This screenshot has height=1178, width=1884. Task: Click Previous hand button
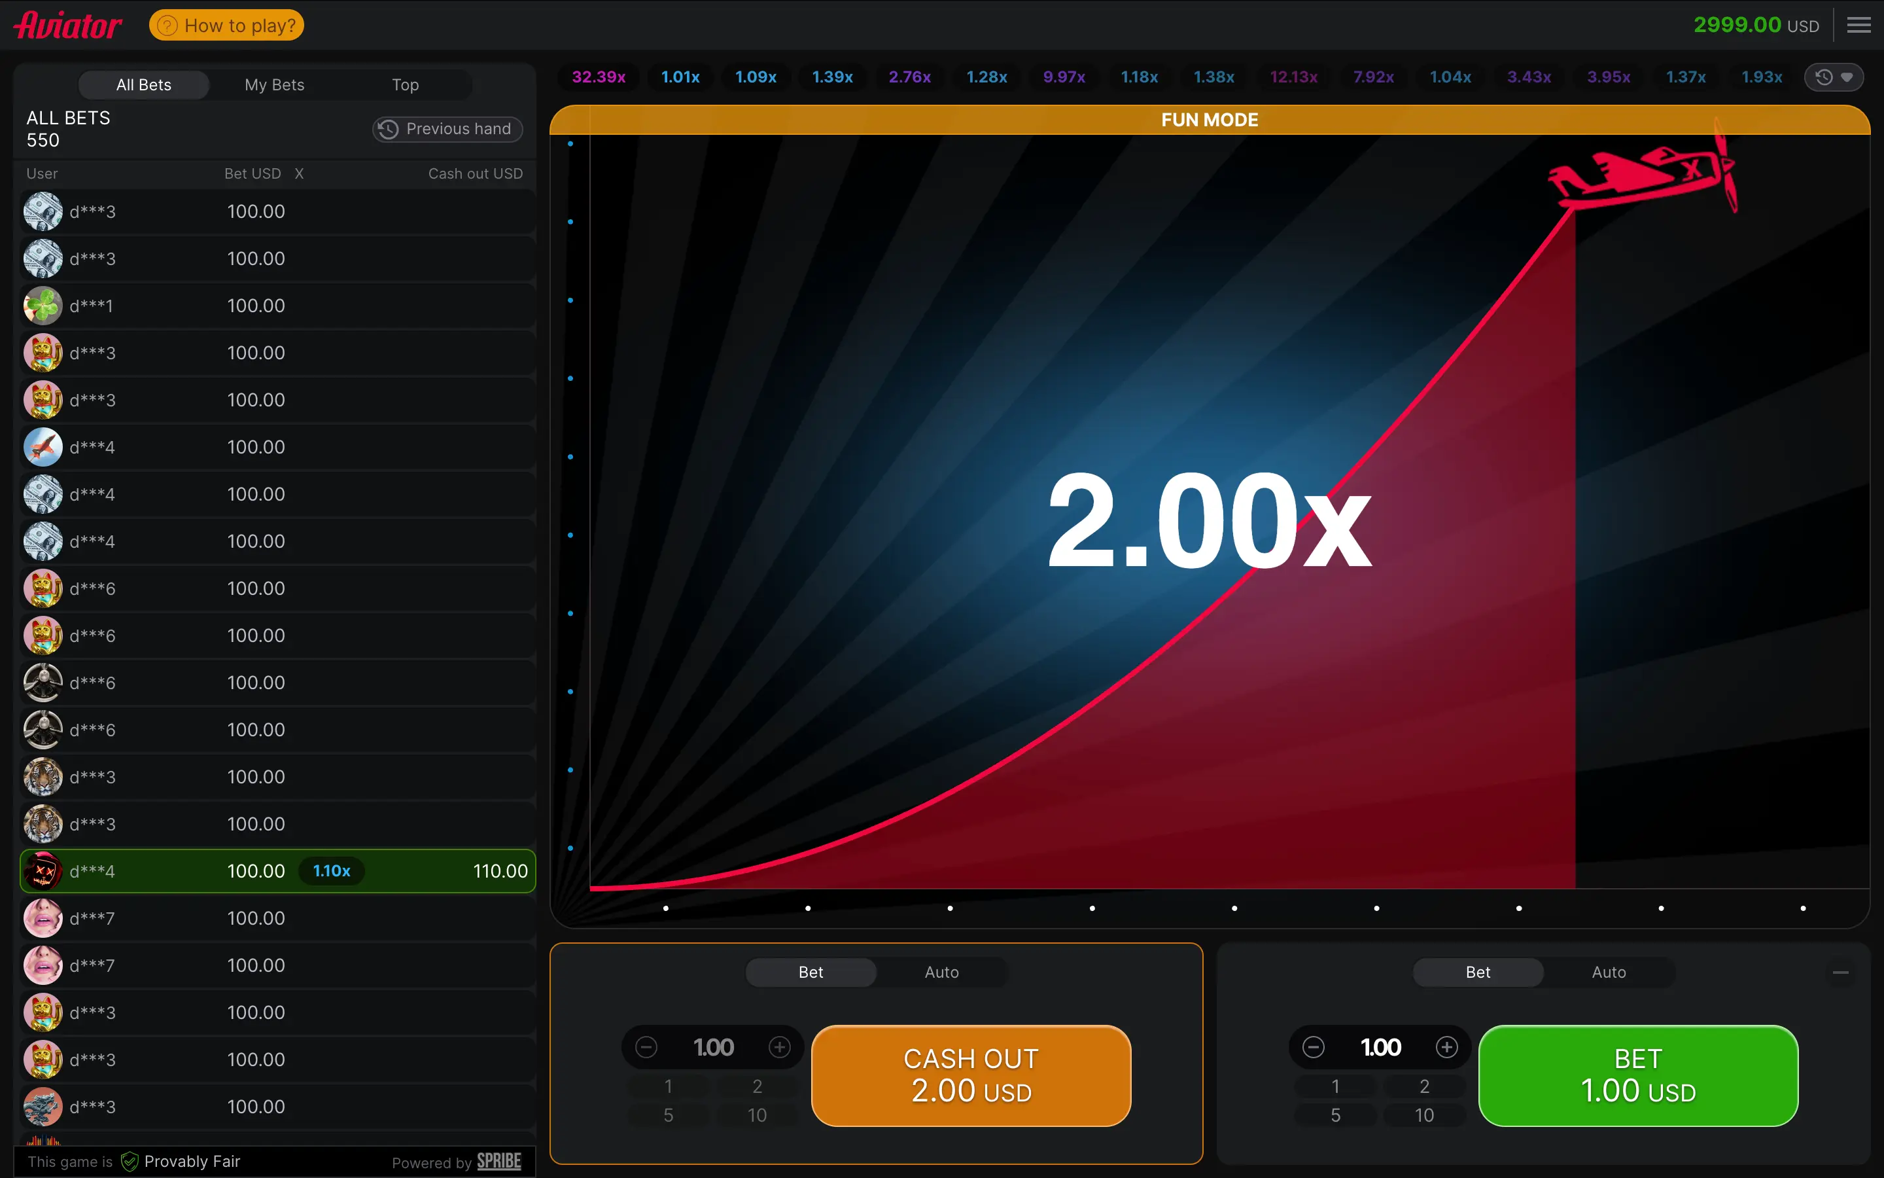click(447, 130)
